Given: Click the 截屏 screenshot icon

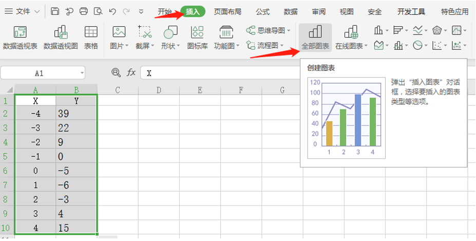Looking at the screenshot, I should tap(145, 32).
